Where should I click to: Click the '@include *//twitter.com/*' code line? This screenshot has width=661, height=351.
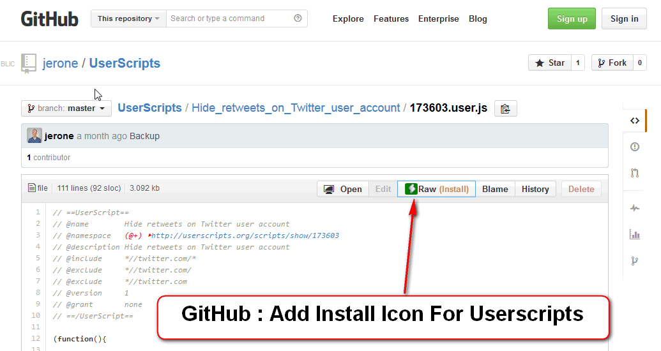point(125,258)
